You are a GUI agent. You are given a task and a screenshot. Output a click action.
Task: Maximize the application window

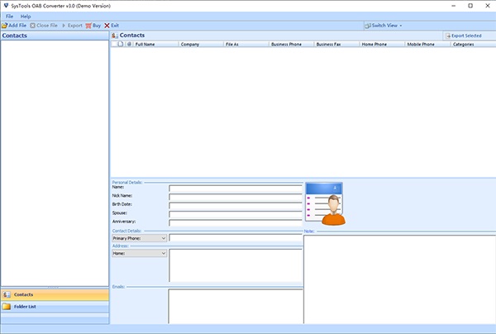click(470, 6)
